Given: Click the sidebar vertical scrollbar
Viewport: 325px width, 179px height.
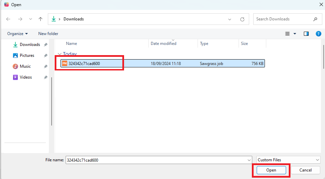Looking at the screenshot, I should tap(52, 101).
